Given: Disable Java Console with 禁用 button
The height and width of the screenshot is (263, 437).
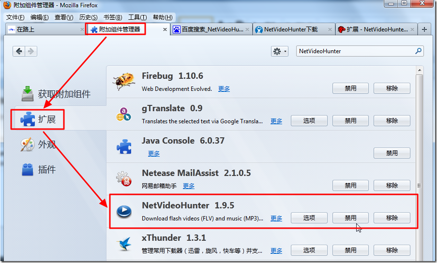Looking at the screenshot, I should pyautogui.click(x=392, y=153).
